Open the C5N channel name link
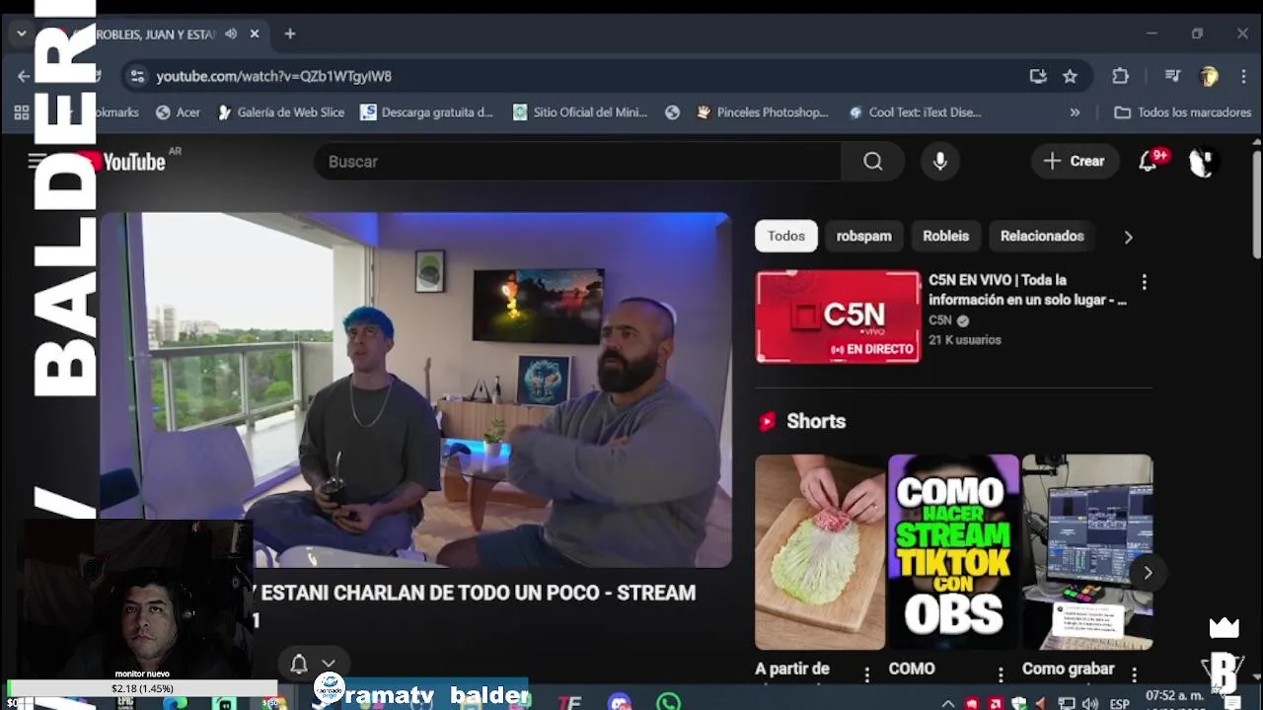 [x=939, y=320]
